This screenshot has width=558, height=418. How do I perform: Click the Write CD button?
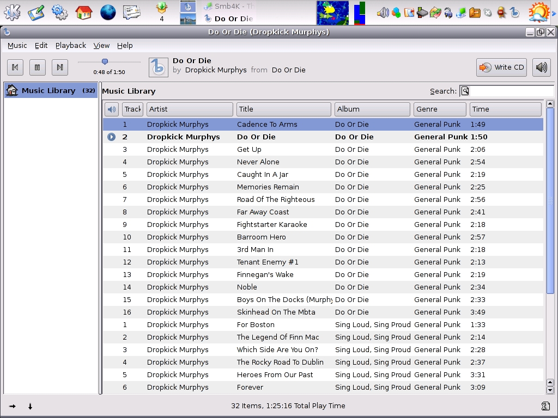(501, 67)
